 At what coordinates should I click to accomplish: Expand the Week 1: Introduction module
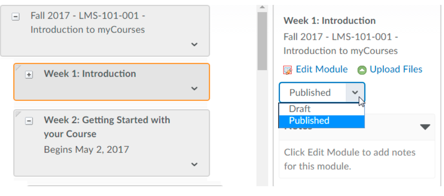click(x=29, y=75)
